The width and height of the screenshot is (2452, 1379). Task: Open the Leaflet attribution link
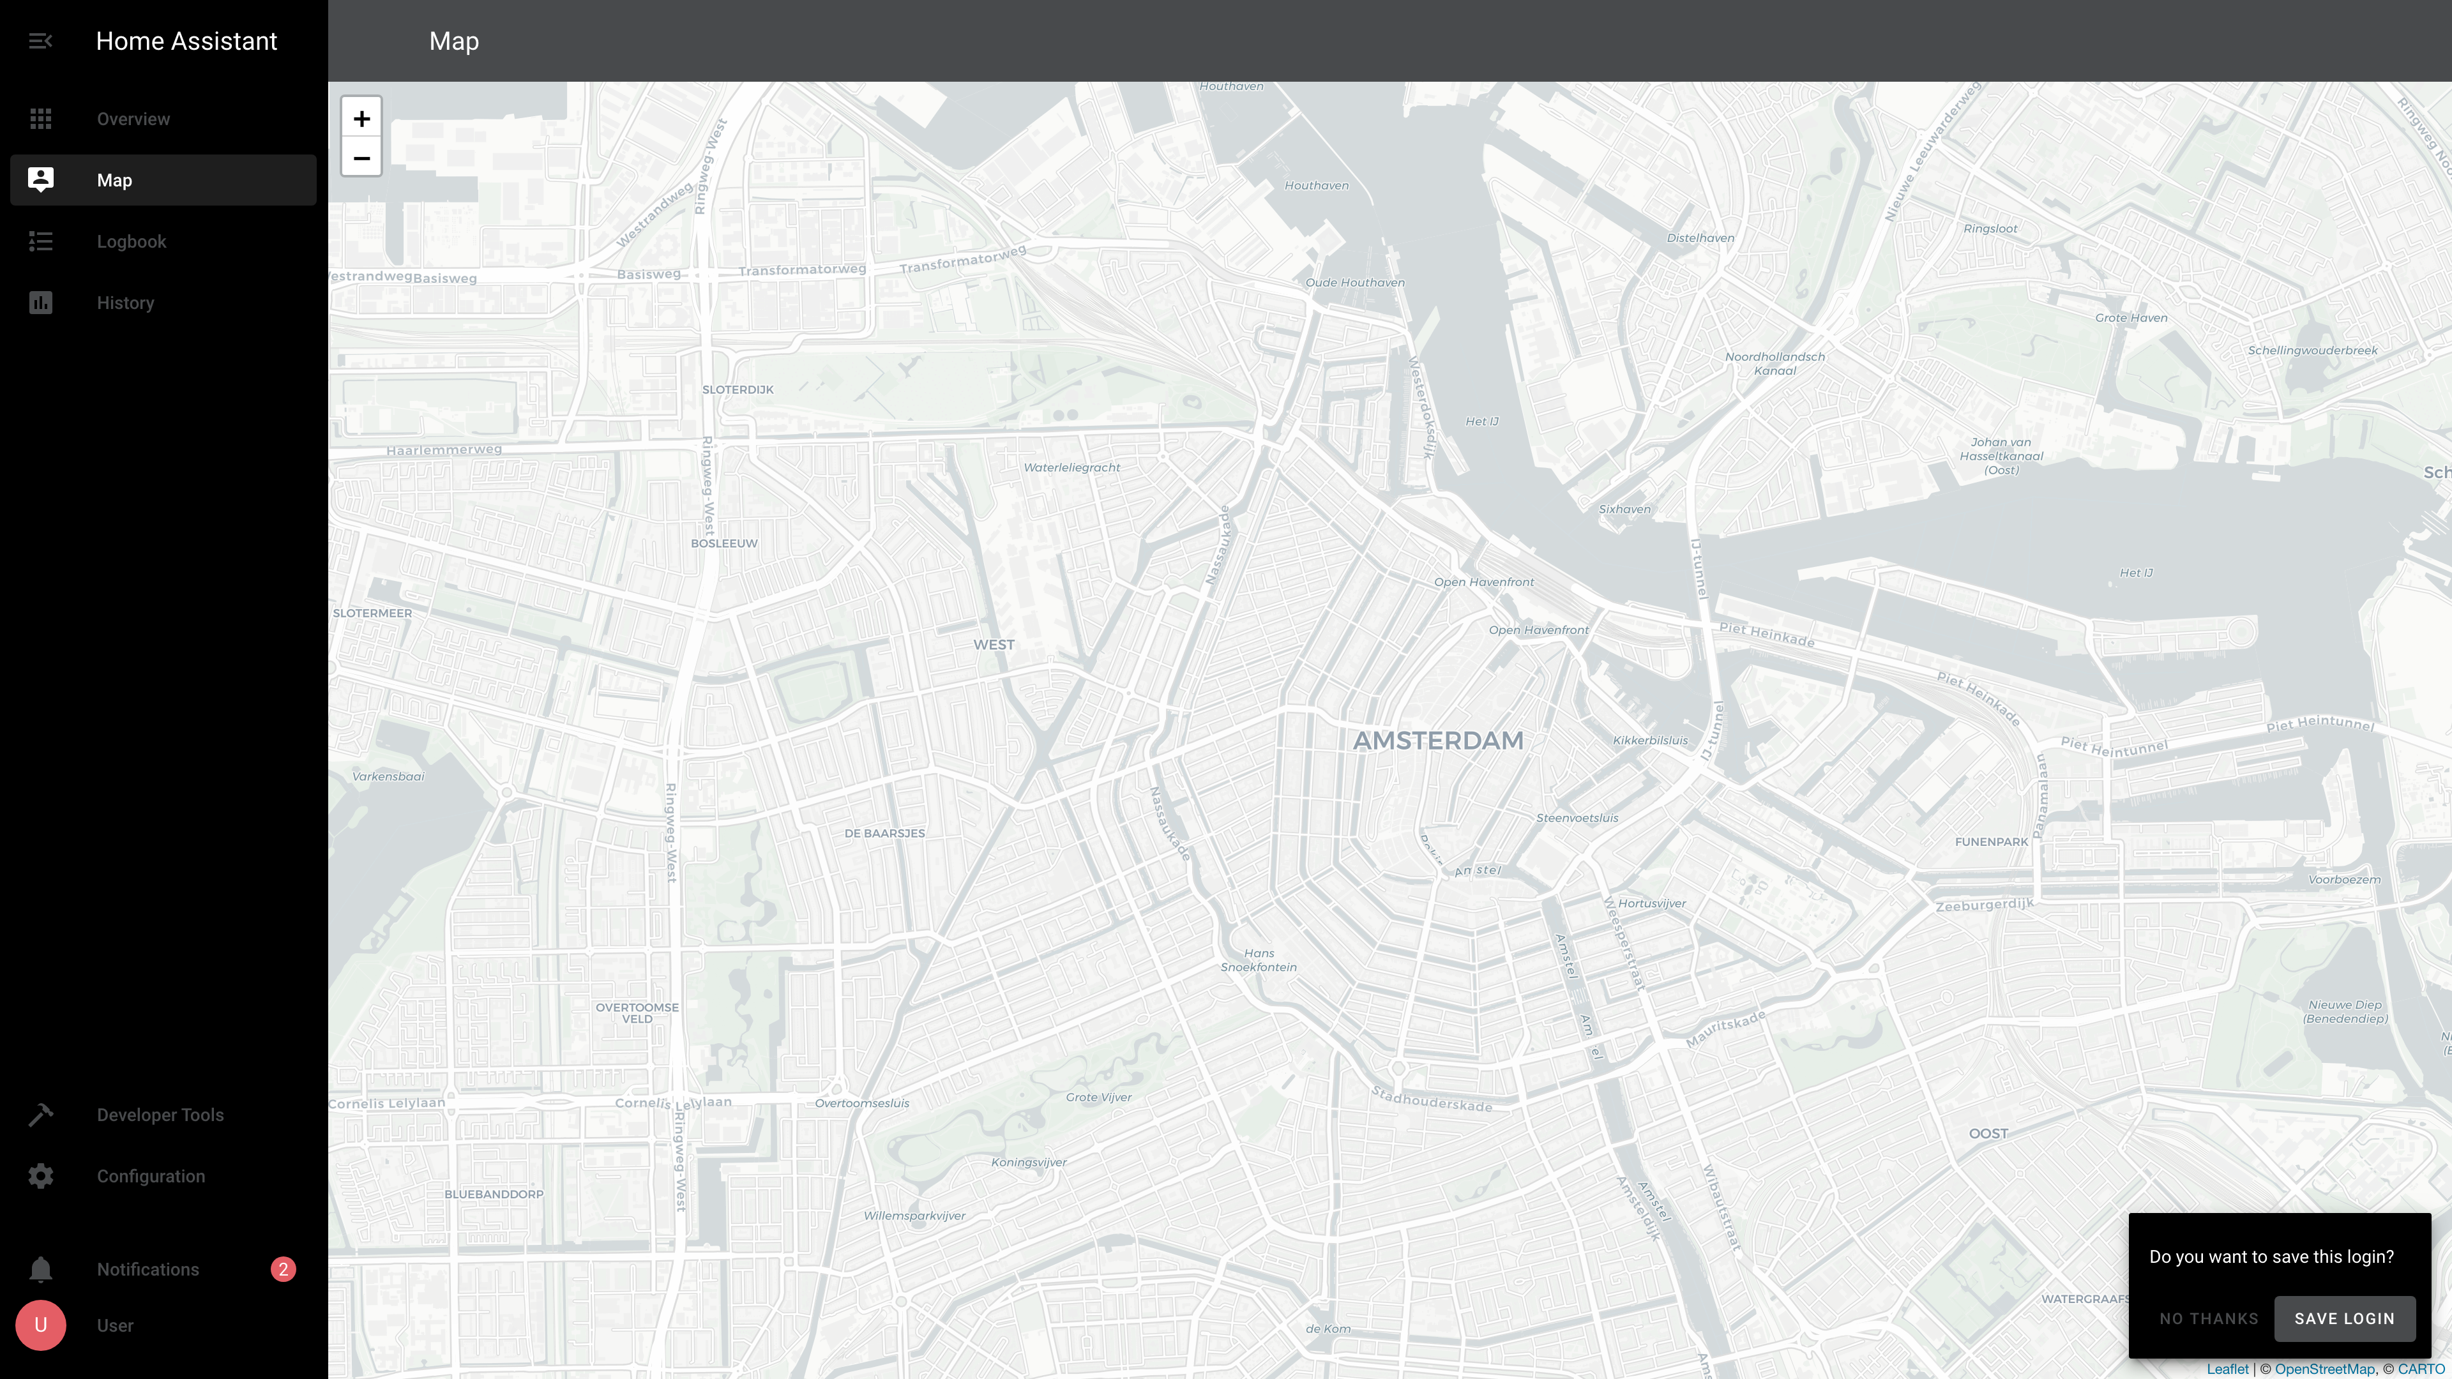tap(2227, 1369)
